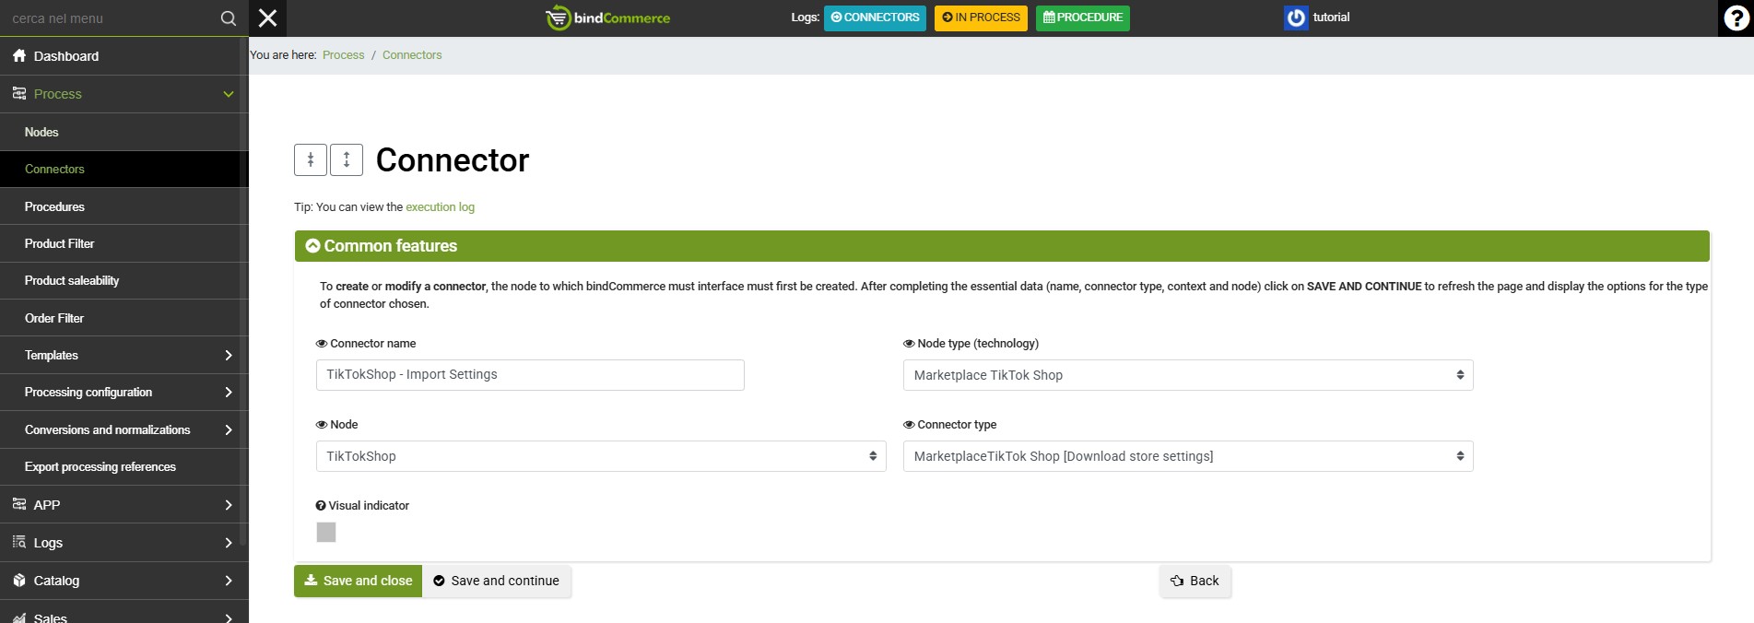Expand the APP menu arrow
Screen dimensions: 1754x623
coord(229,505)
